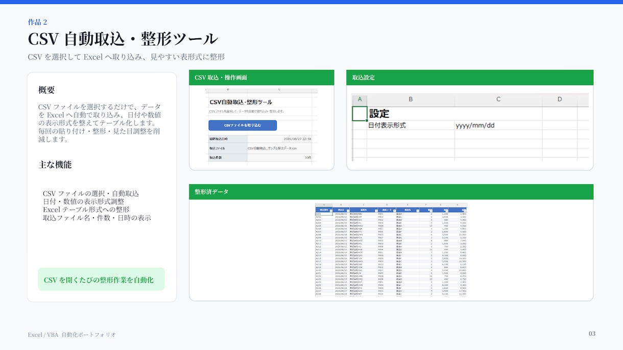Image resolution: width=623 pixels, height=350 pixels.
Task: Select column A header in the settings sheet
Action: pos(360,99)
